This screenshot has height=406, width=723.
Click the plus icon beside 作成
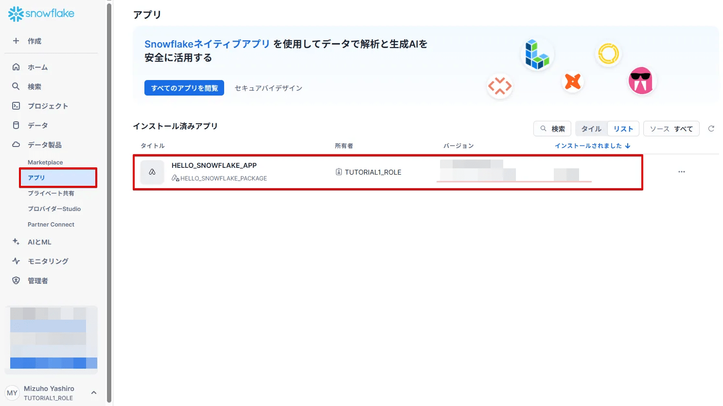click(x=16, y=41)
